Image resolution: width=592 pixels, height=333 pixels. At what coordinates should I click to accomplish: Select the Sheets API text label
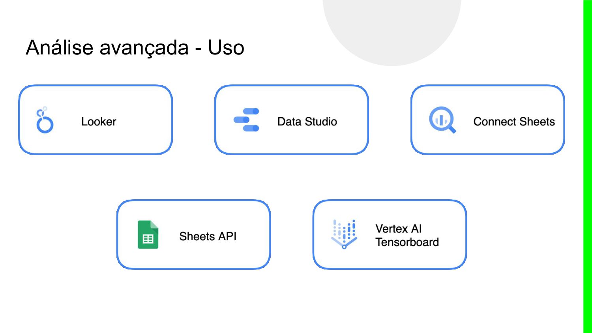pyautogui.click(x=208, y=236)
